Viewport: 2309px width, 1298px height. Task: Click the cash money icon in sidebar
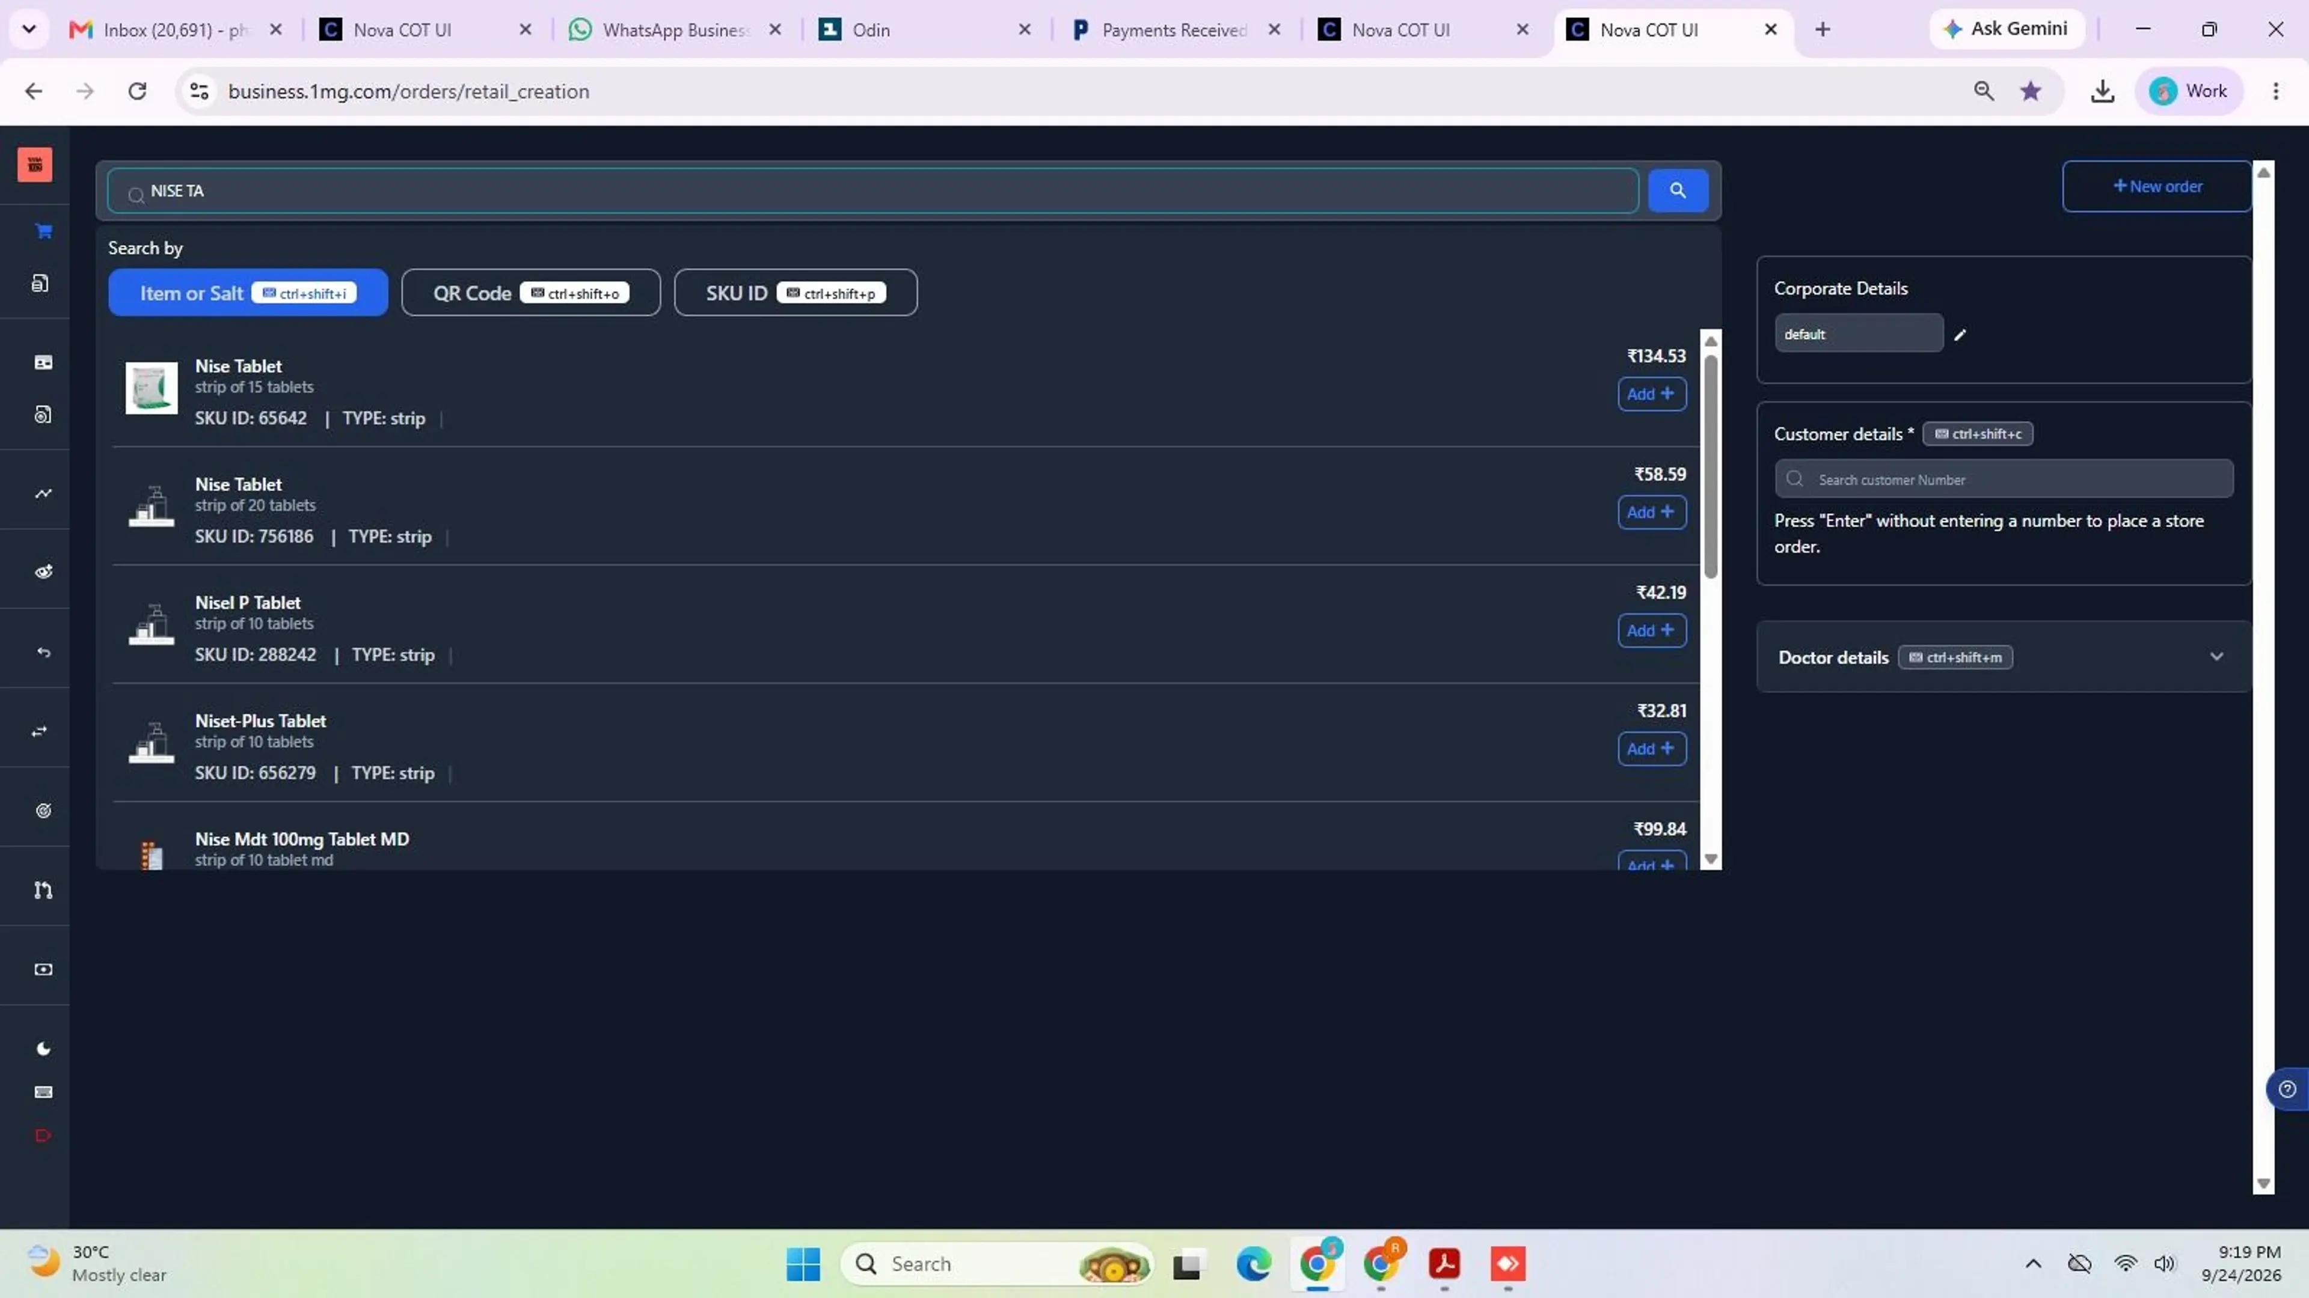tap(43, 969)
